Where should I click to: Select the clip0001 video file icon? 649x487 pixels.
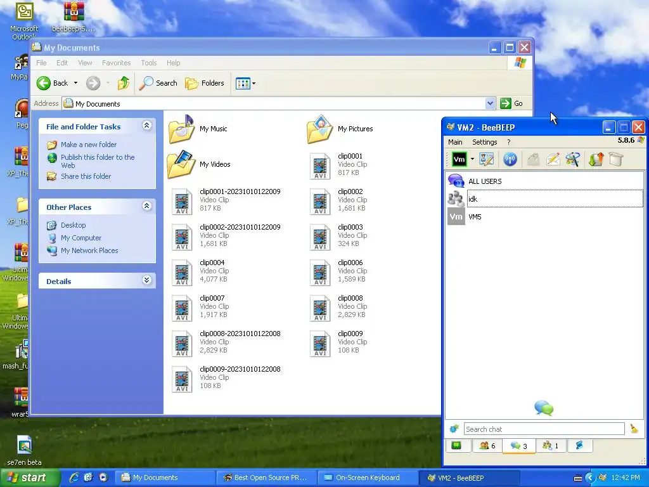pyautogui.click(x=320, y=166)
